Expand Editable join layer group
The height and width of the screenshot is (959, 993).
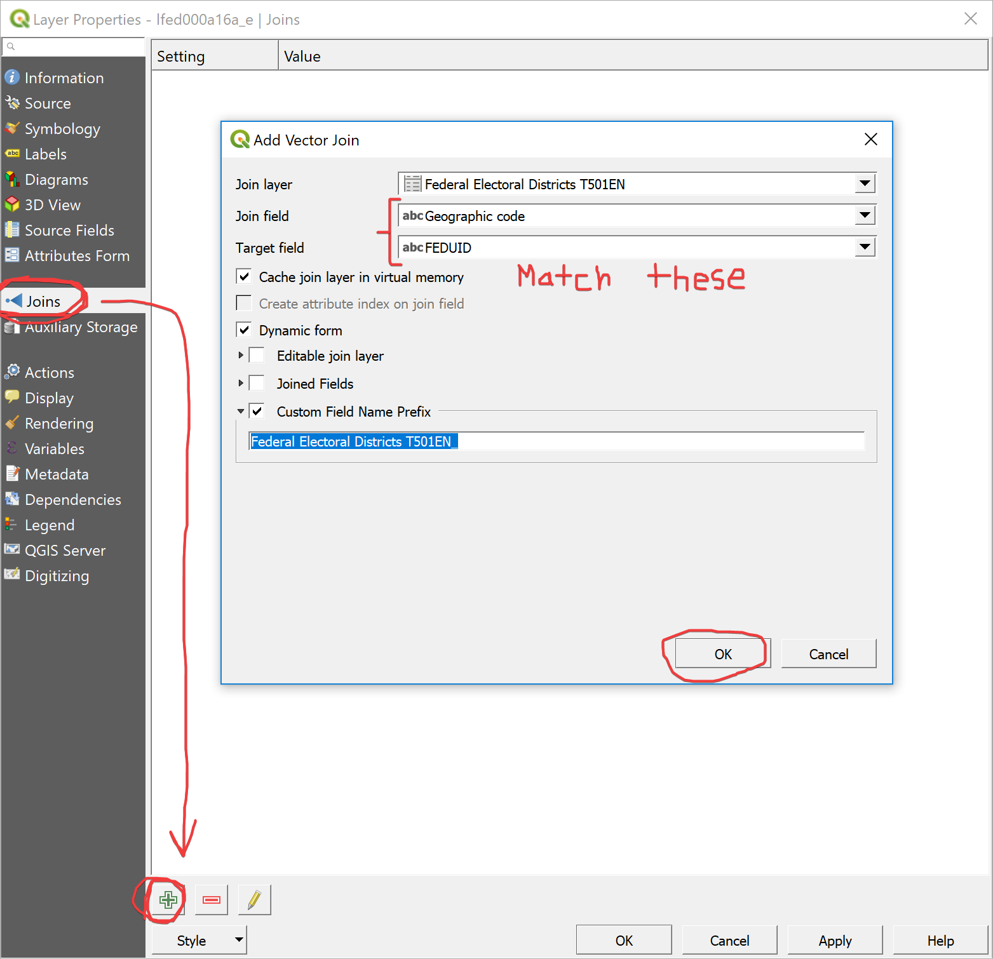pos(241,355)
